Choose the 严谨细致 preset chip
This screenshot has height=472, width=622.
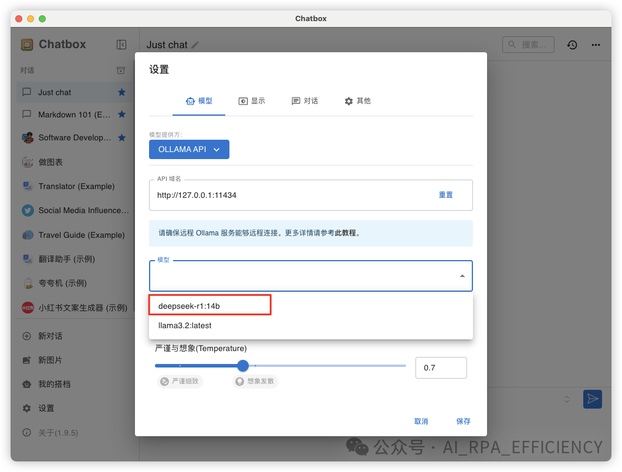[x=180, y=381]
